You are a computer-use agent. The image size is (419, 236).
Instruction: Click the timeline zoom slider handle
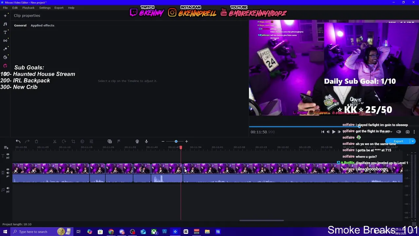tap(176, 141)
